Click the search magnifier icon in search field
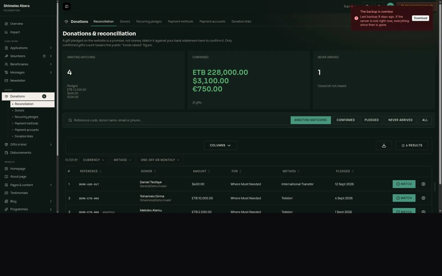The image size is (442, 276). click(70, 120)
